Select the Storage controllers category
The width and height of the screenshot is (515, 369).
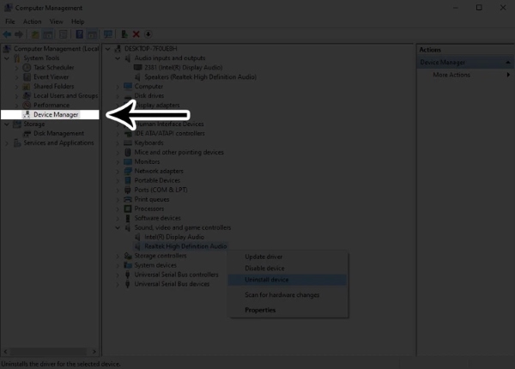(161, 256)
